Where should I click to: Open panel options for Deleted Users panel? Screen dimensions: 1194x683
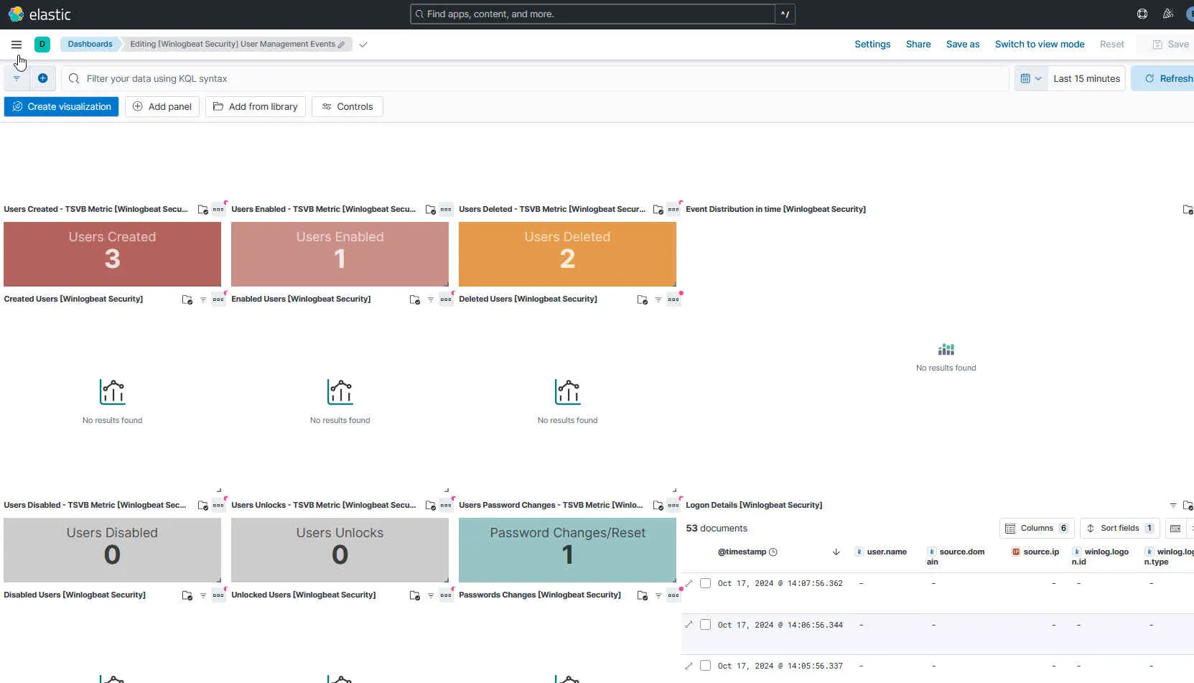coord(673,299)
